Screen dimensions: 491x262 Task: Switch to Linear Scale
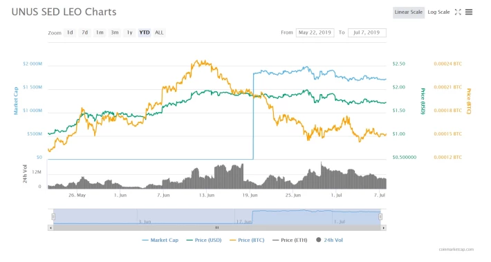[x=408, y=12]
